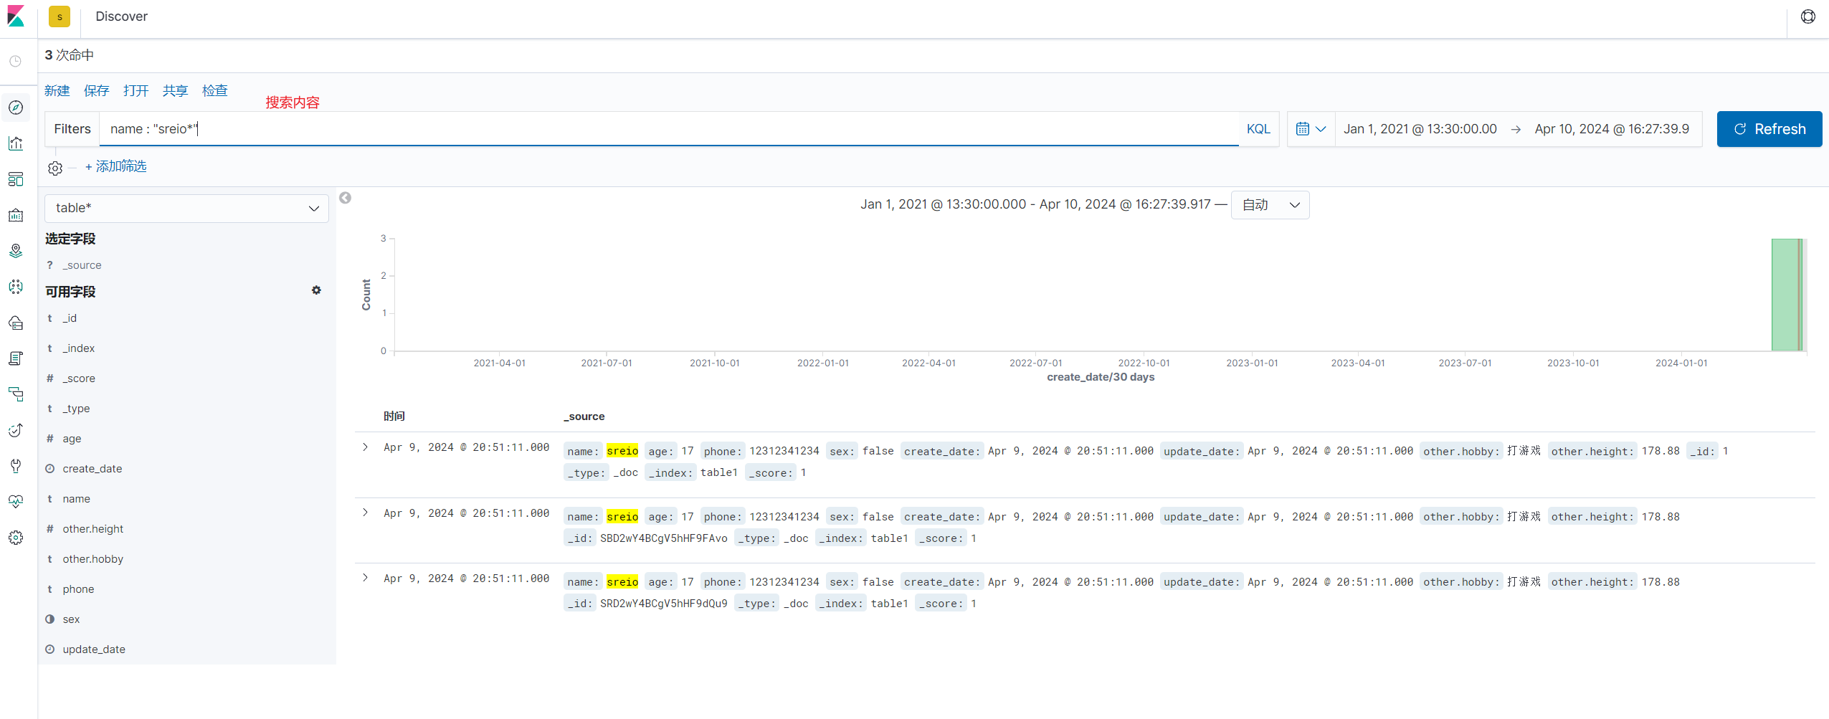Click the _source column header

[584, 416]
